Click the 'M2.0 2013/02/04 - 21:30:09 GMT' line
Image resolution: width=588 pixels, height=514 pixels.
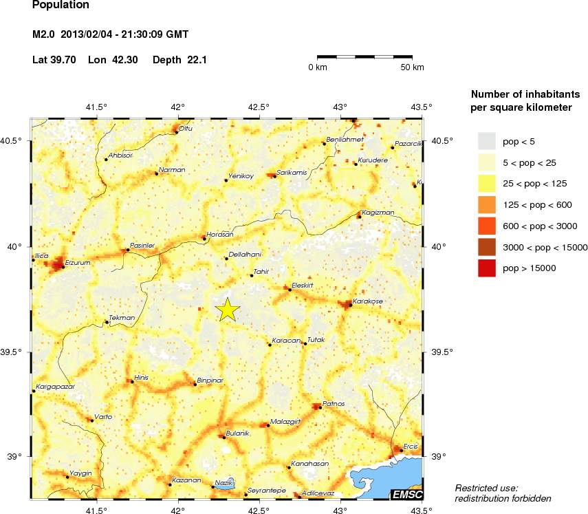110,34
